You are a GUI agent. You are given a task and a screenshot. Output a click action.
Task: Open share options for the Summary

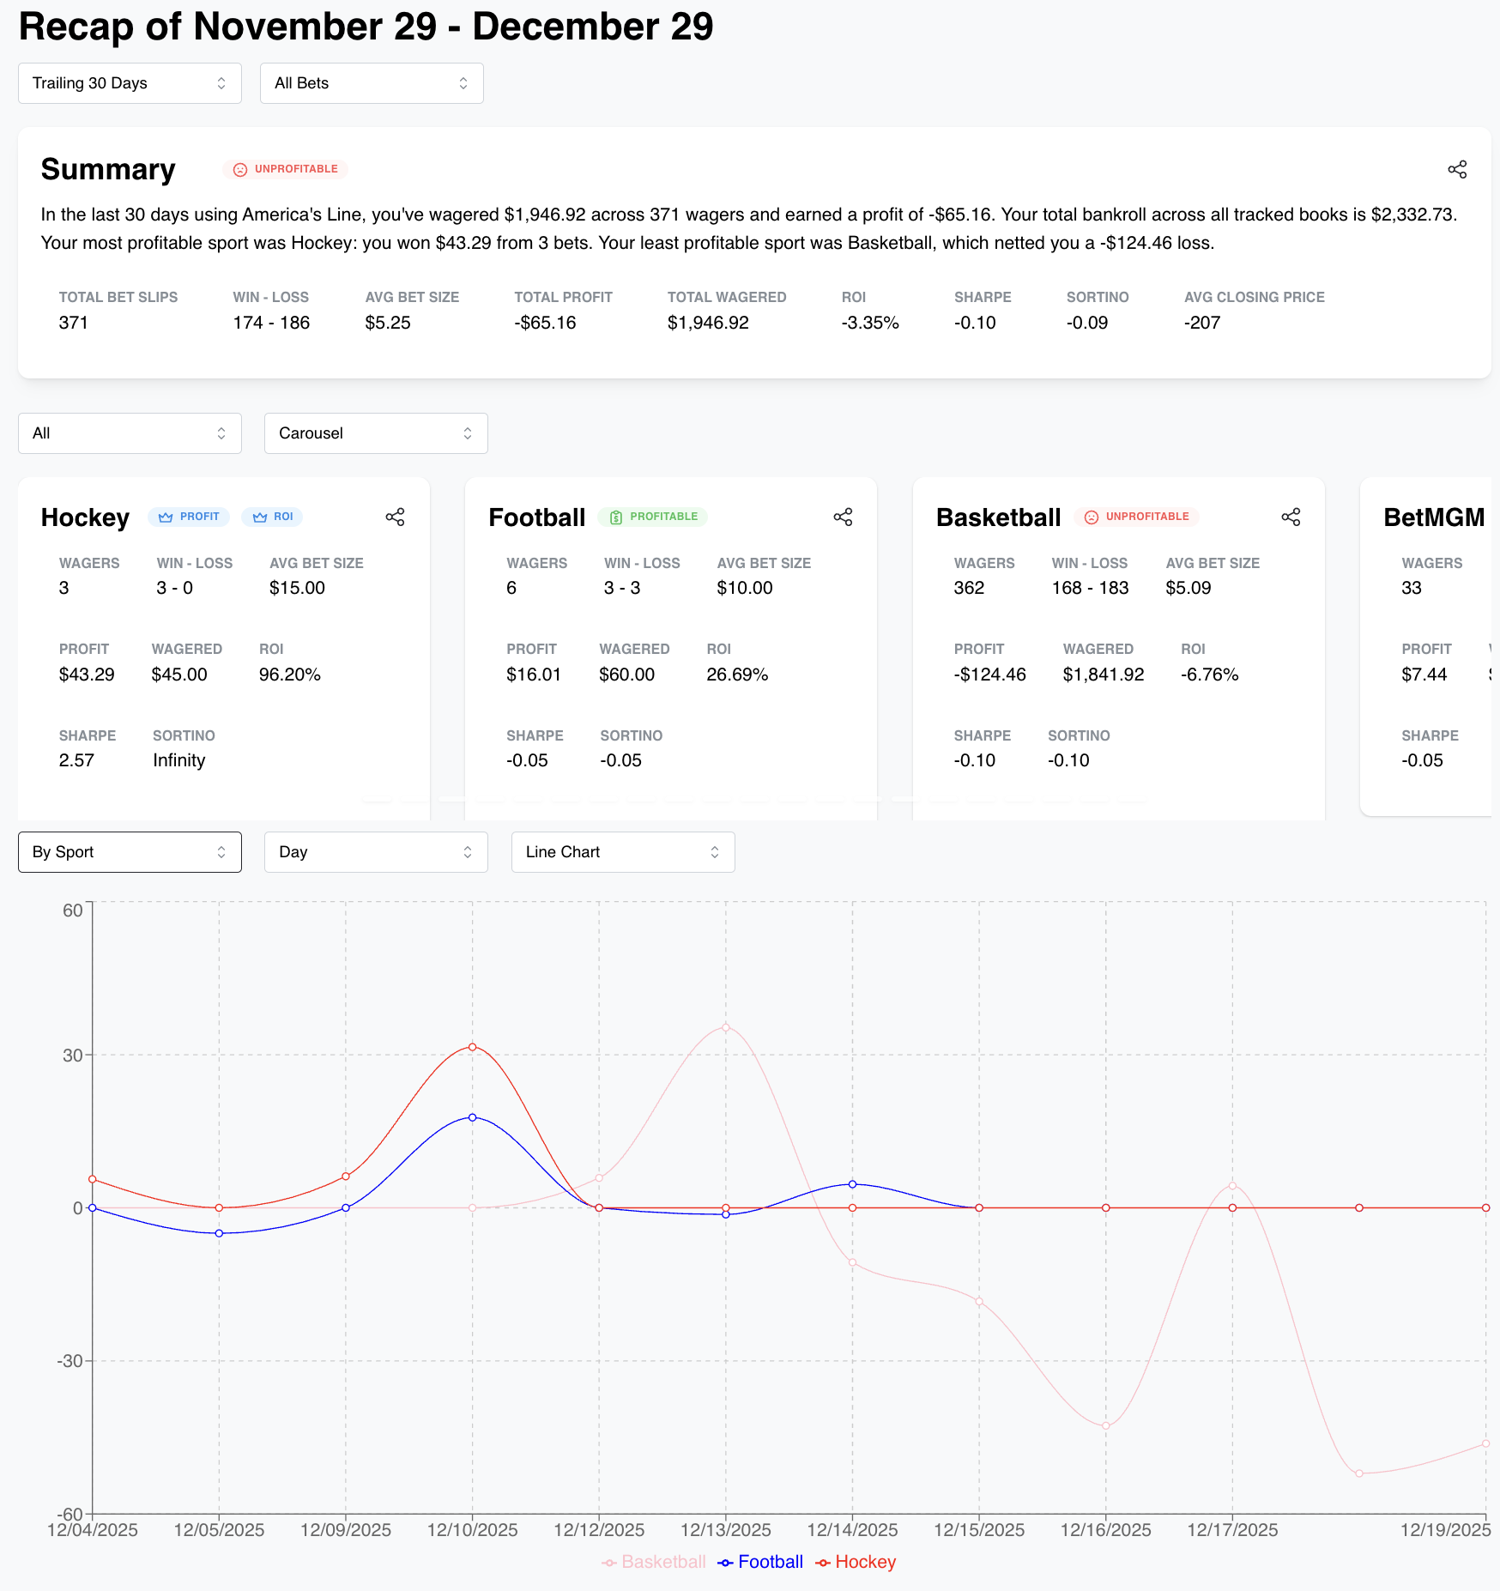1456,170
